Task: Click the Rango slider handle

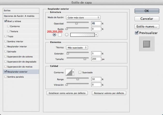Action: coord(78,79)
